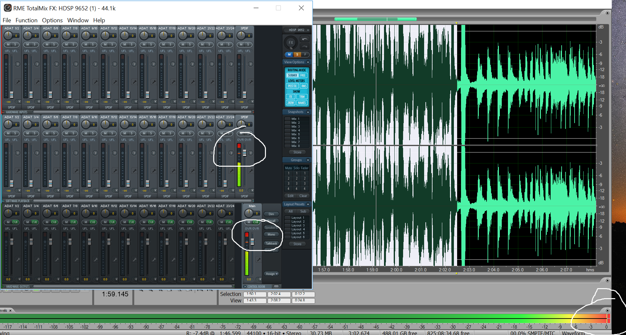Open the HDSP 9652 device dropdown
626x335 pixels.
(x=297, y=30)
